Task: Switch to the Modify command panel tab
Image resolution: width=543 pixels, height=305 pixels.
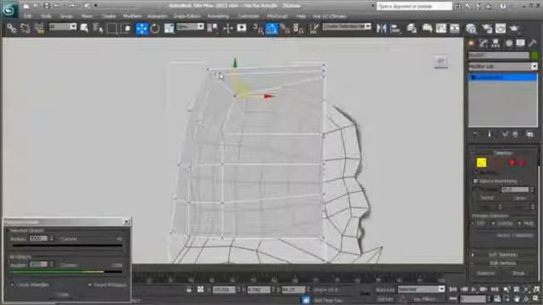Action: 484,43
